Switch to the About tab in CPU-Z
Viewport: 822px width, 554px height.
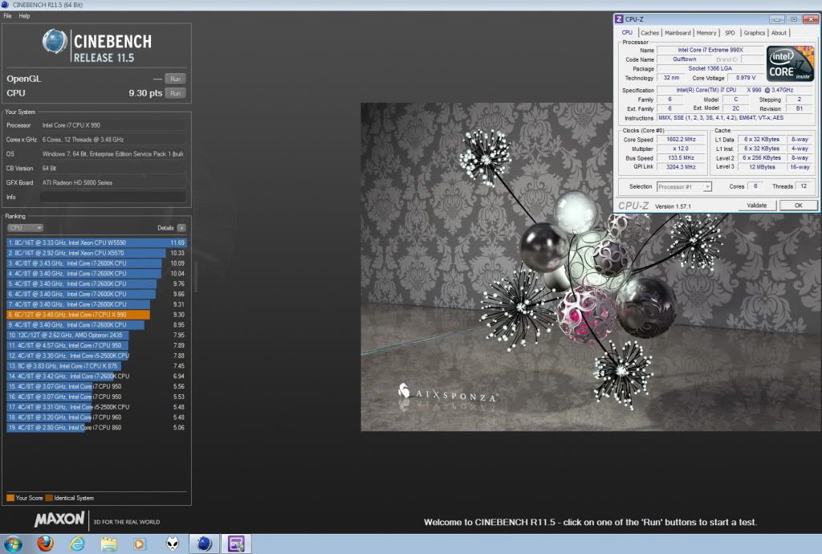tap(779, 32)
